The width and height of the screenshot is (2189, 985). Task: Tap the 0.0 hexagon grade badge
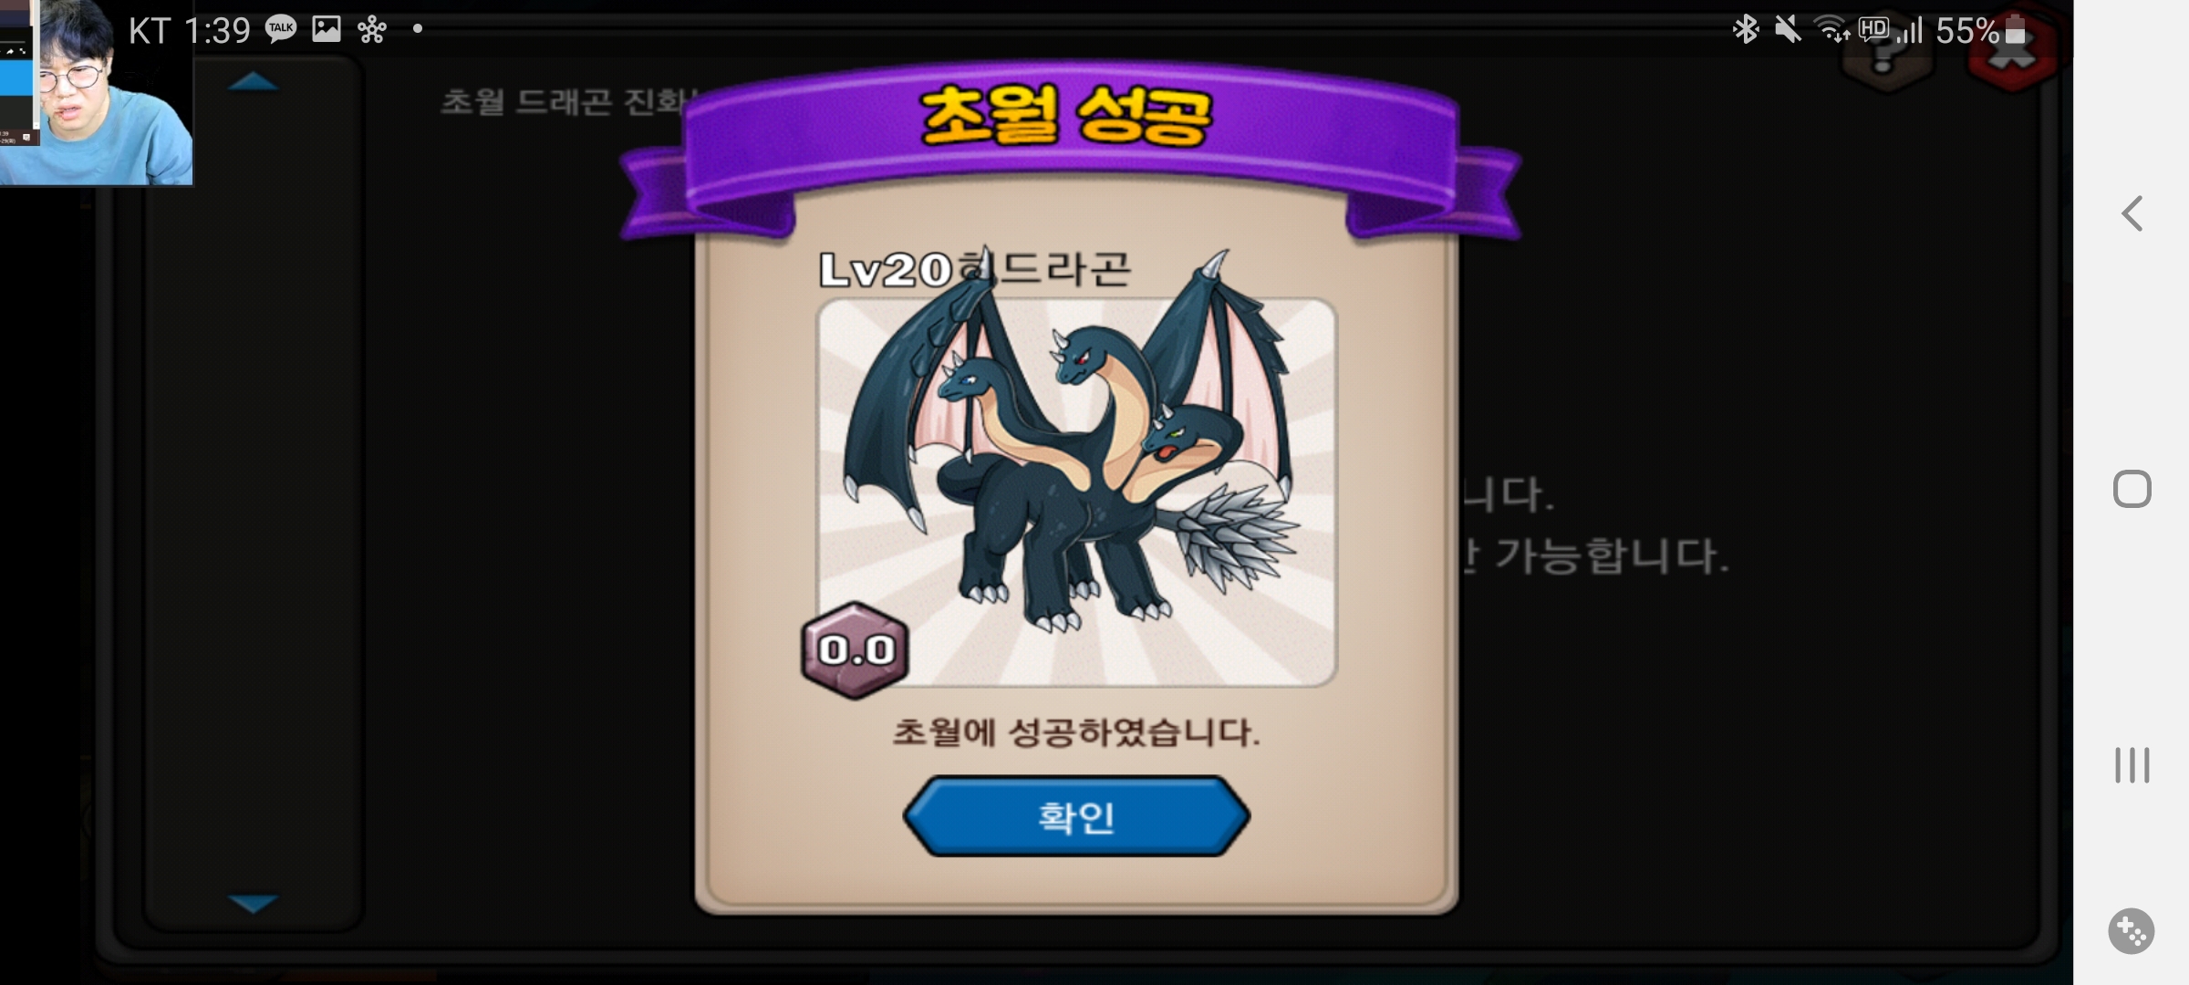pos(855,650)
